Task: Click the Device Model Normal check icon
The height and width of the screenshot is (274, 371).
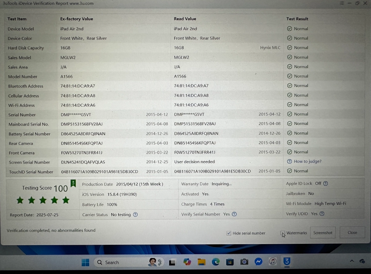Action: point(289,29)
